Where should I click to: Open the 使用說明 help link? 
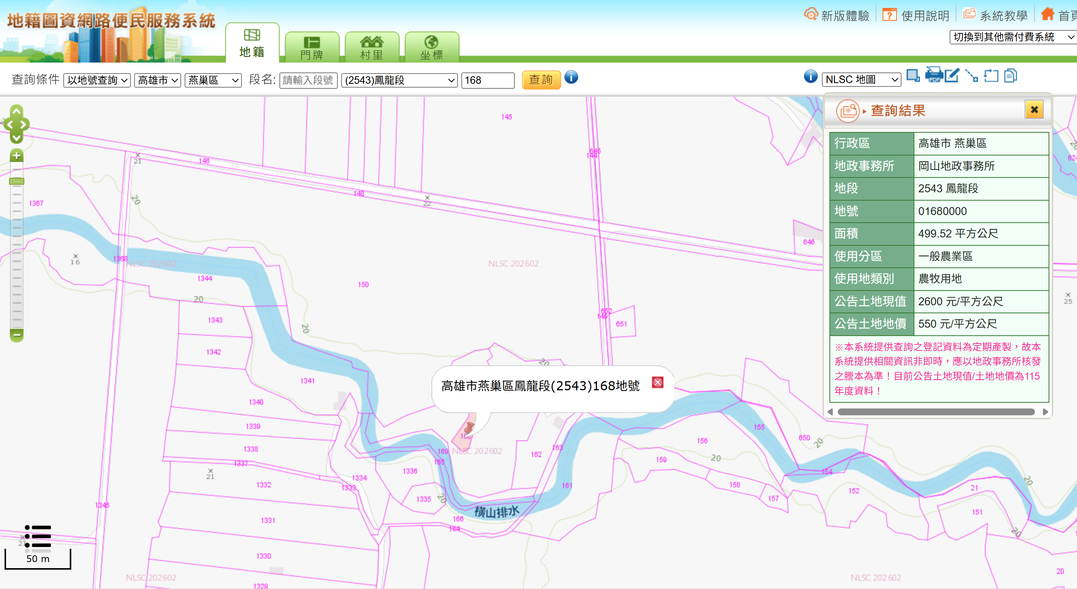pyautogui.click(x=916, y=16)
